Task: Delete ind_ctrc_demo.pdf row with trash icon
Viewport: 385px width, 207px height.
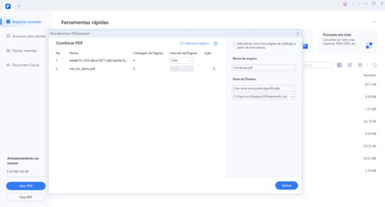Action: click(213, 68)
